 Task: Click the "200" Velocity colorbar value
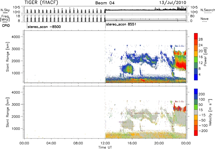pyautogui.click(x=202, y=94)
